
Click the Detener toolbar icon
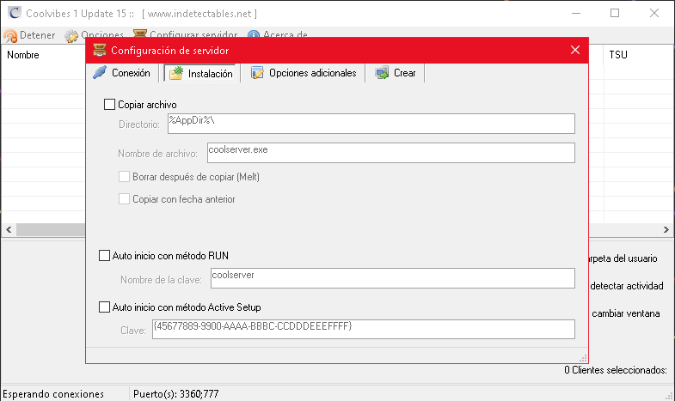[10, 35]
